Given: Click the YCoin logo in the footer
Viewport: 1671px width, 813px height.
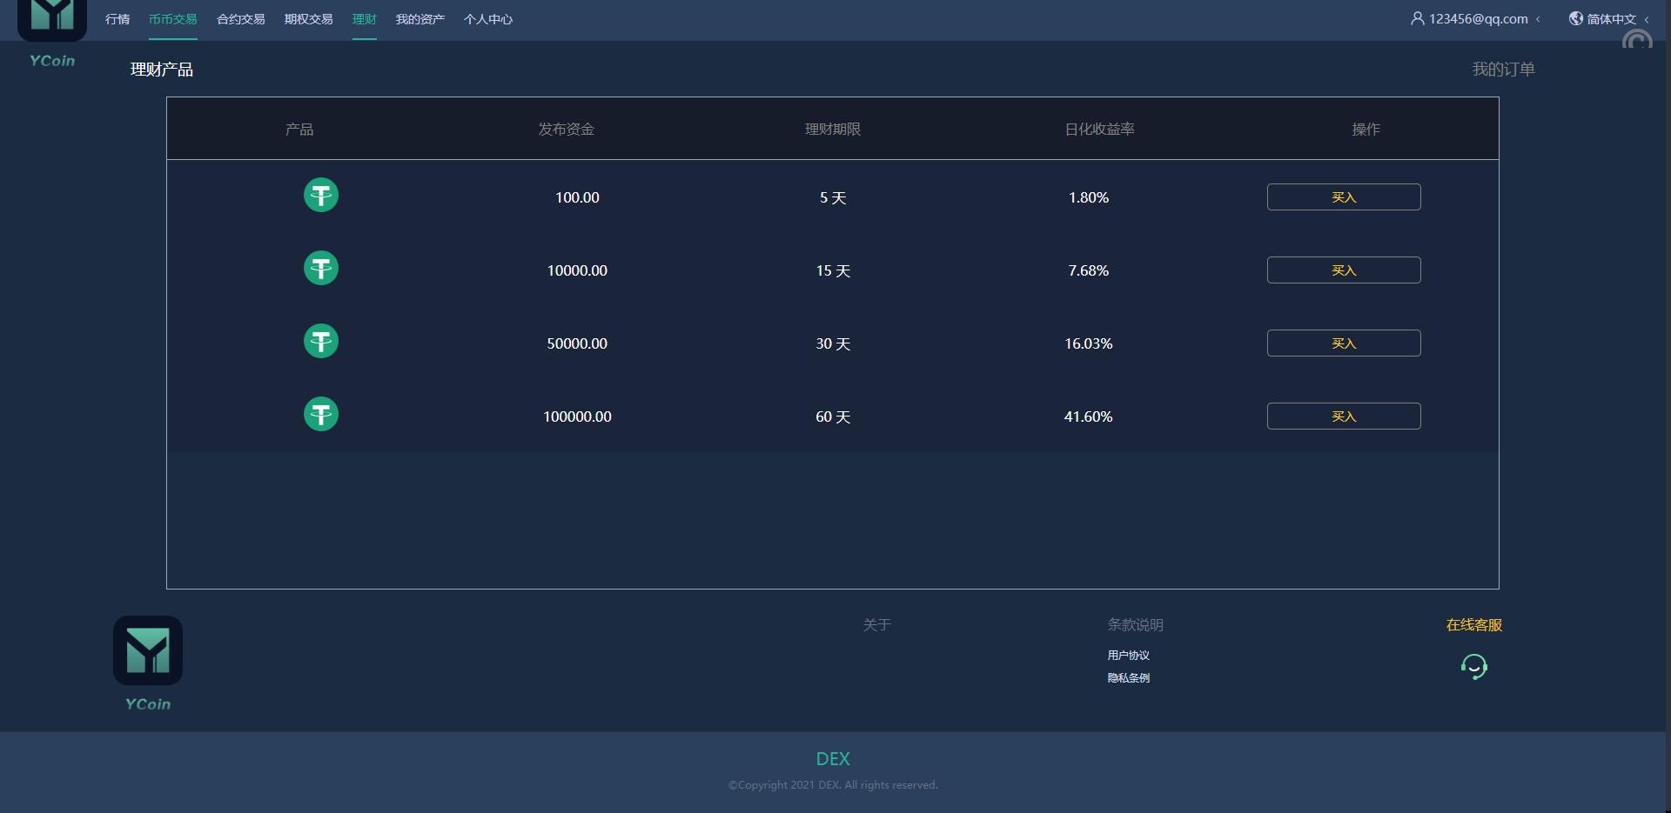Looking at the screenshot, I should pyautogui.click(x=148, y=652).
